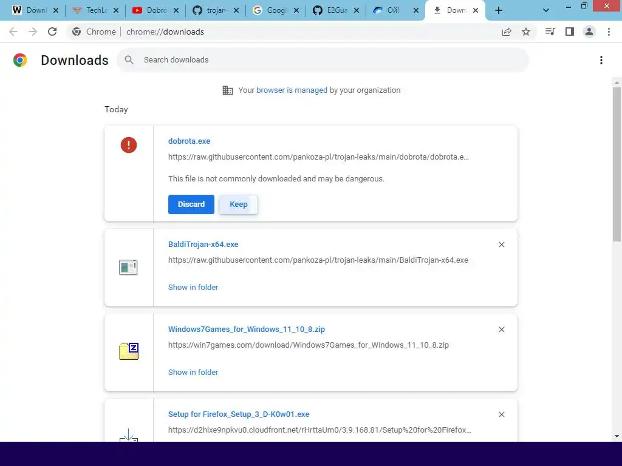Click the Downloads page title
622x466 pixels.
tap(75, 60)
